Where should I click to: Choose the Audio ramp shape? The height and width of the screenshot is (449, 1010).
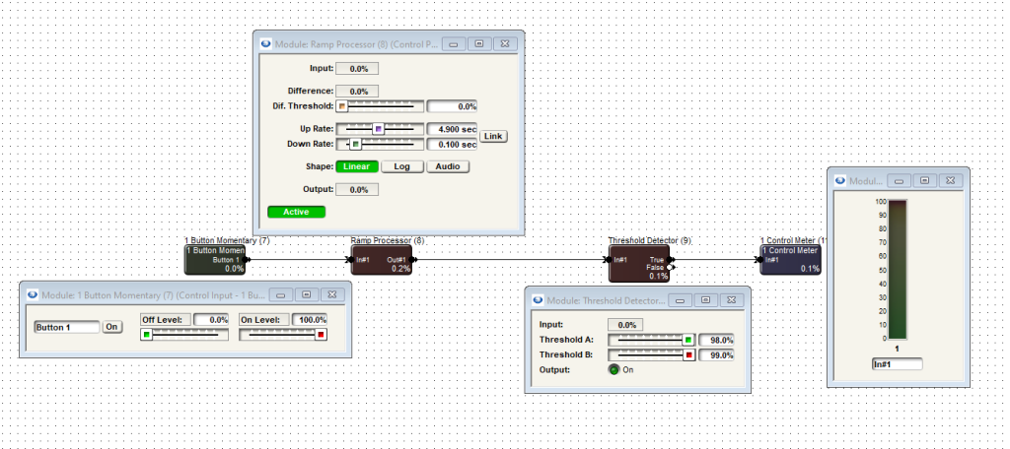click(448, 166)
